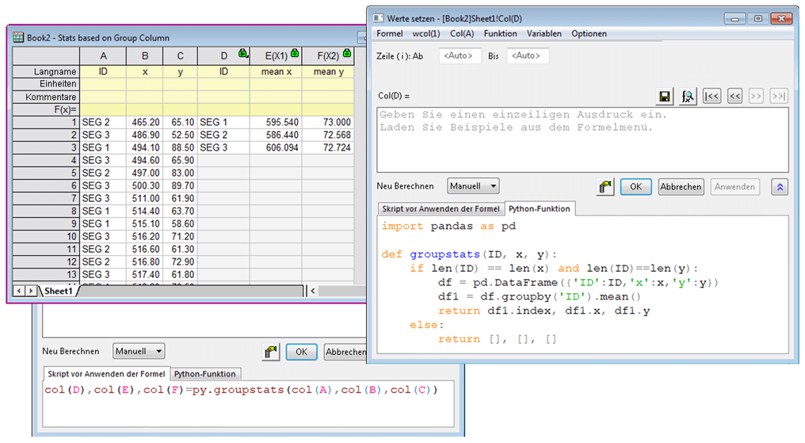Click recalculate icon beside OK in Werte setzen
Screen dimensions: 805x443
(605, 187)
